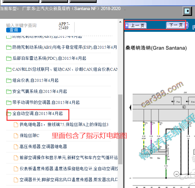Select 全自动空调,自2015年4月起 folder
The image size is (195, 188).
[37, 113]
